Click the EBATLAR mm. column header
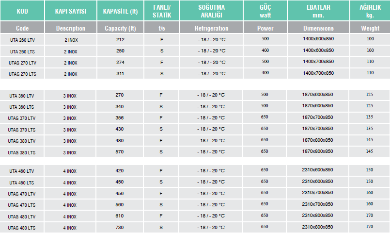390x233 pixels. coord(318,11)
